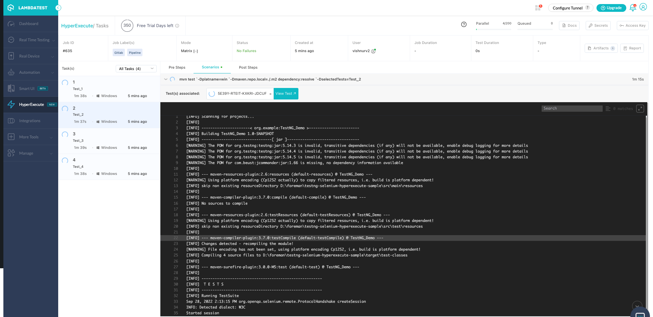Click the Free Trial info icon
The height and width of the screenshot is (317, 653).
(x=177, y=26)
